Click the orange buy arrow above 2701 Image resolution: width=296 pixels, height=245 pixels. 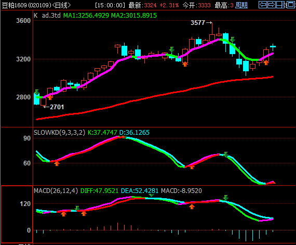(50, 97)
